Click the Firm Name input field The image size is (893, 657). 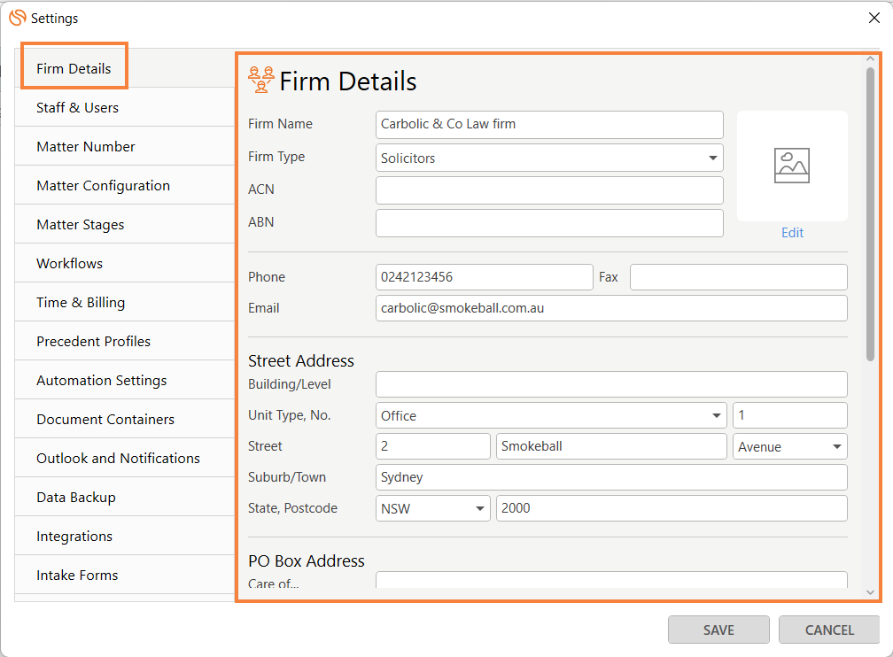point(549,125)
